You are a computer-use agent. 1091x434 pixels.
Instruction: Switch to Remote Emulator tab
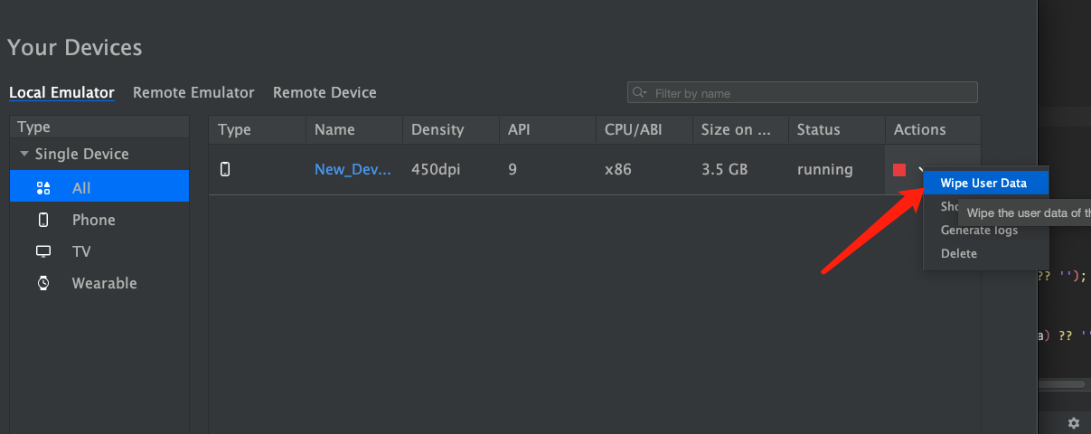coord(193,92)
